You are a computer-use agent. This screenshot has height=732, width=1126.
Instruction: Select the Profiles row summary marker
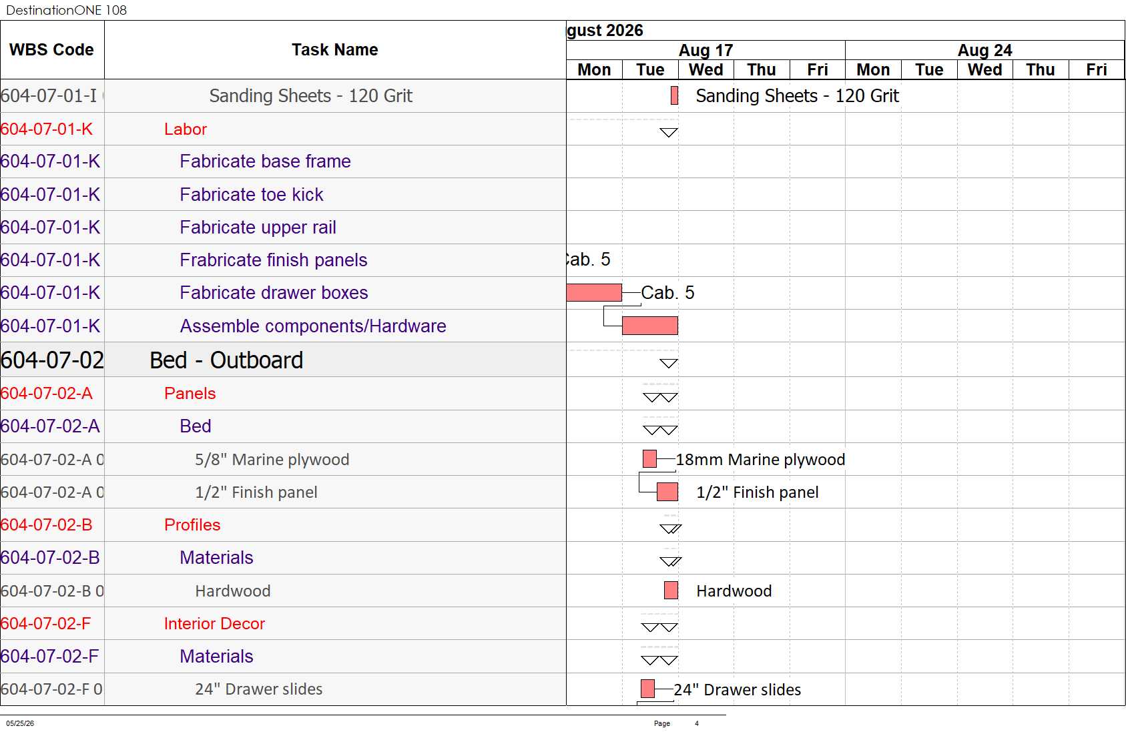[670, 529]
